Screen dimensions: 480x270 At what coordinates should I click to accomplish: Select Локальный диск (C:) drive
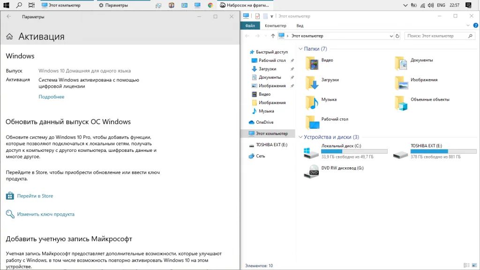pyautogui.click(x=345, y=151)
